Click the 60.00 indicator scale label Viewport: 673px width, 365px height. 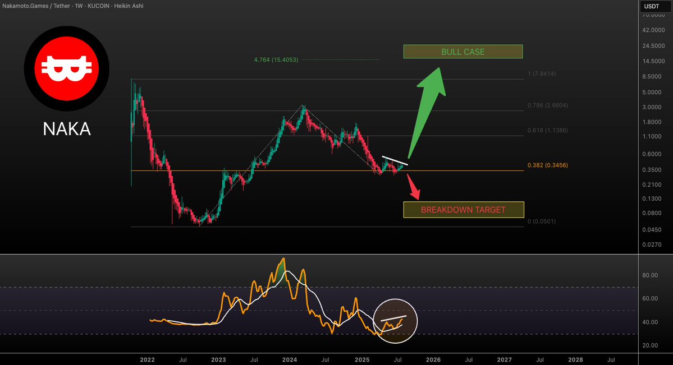coord(650,298)
